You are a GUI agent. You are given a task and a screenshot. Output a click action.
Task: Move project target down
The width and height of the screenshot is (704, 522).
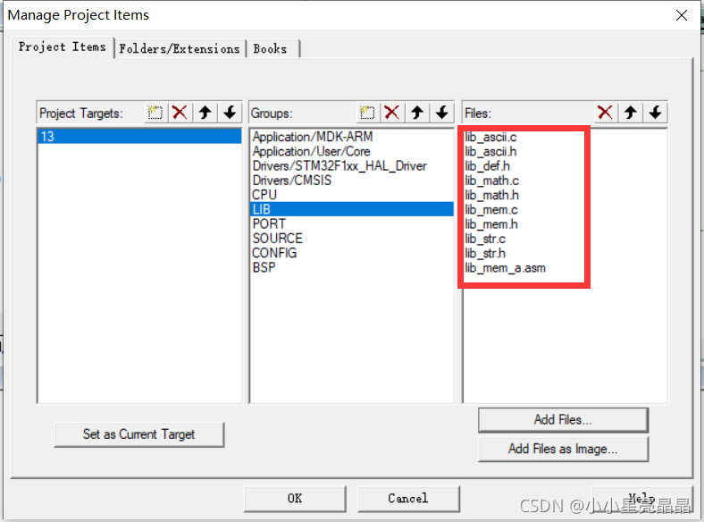coord(230,113)
